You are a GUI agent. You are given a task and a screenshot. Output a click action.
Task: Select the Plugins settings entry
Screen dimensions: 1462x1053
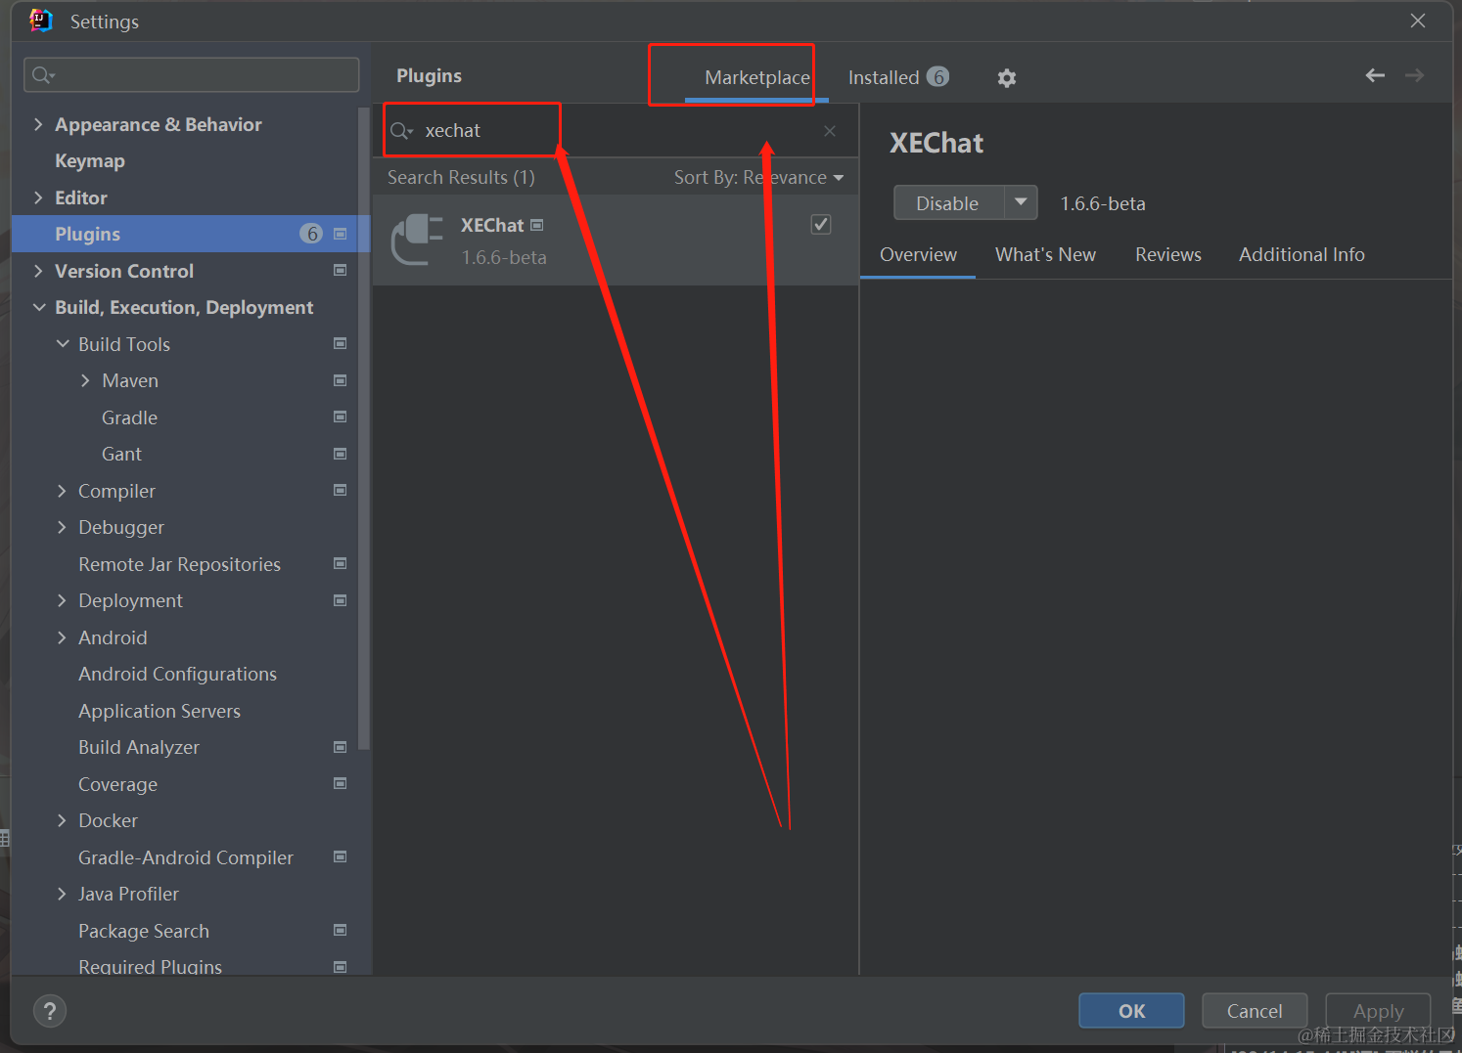191,234
